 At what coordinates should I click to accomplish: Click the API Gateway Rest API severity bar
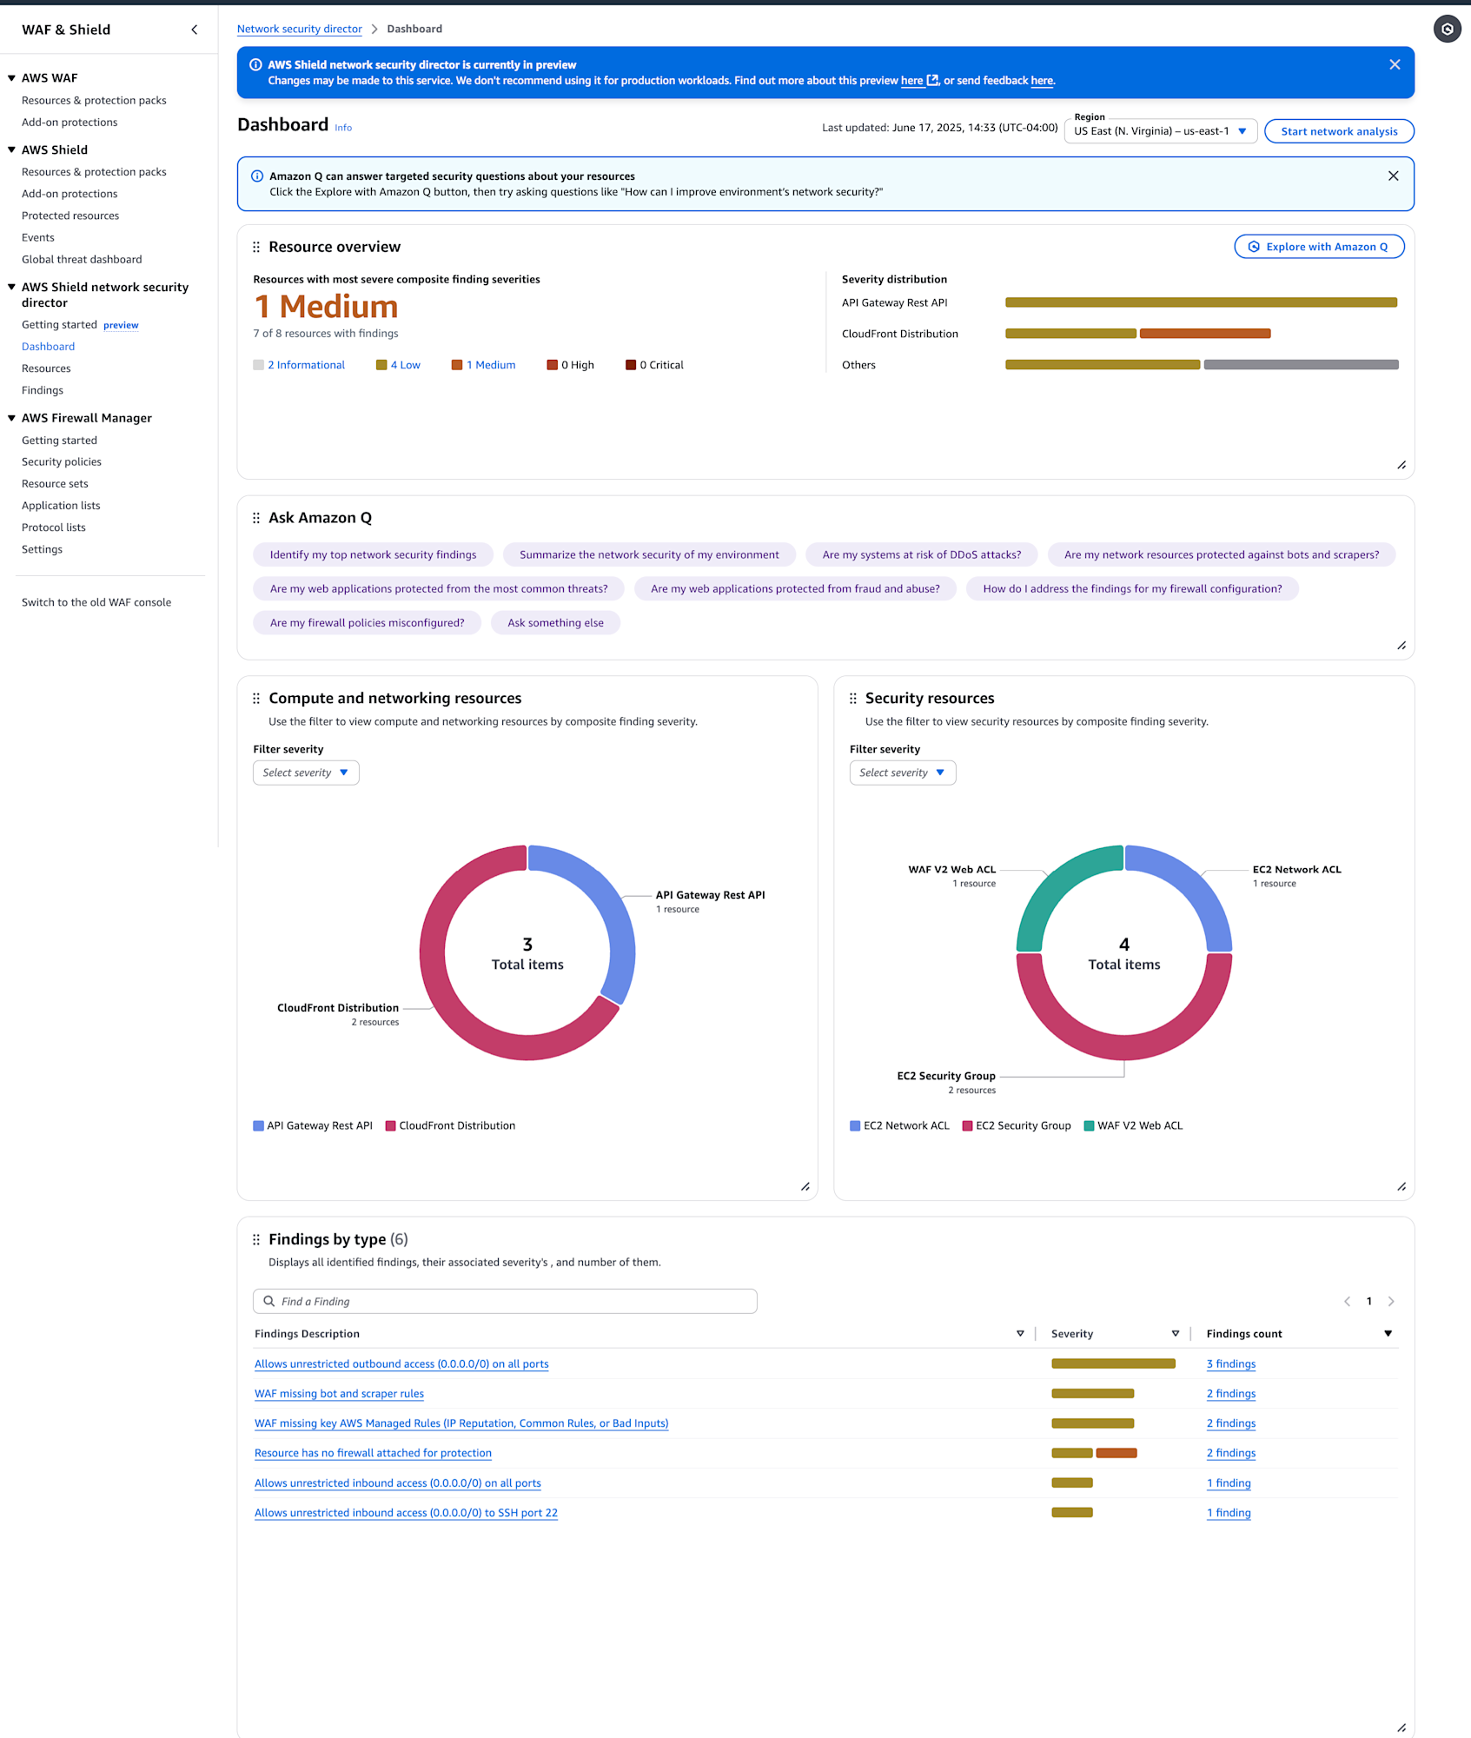pyautogui.click(x=1201, y=302)
